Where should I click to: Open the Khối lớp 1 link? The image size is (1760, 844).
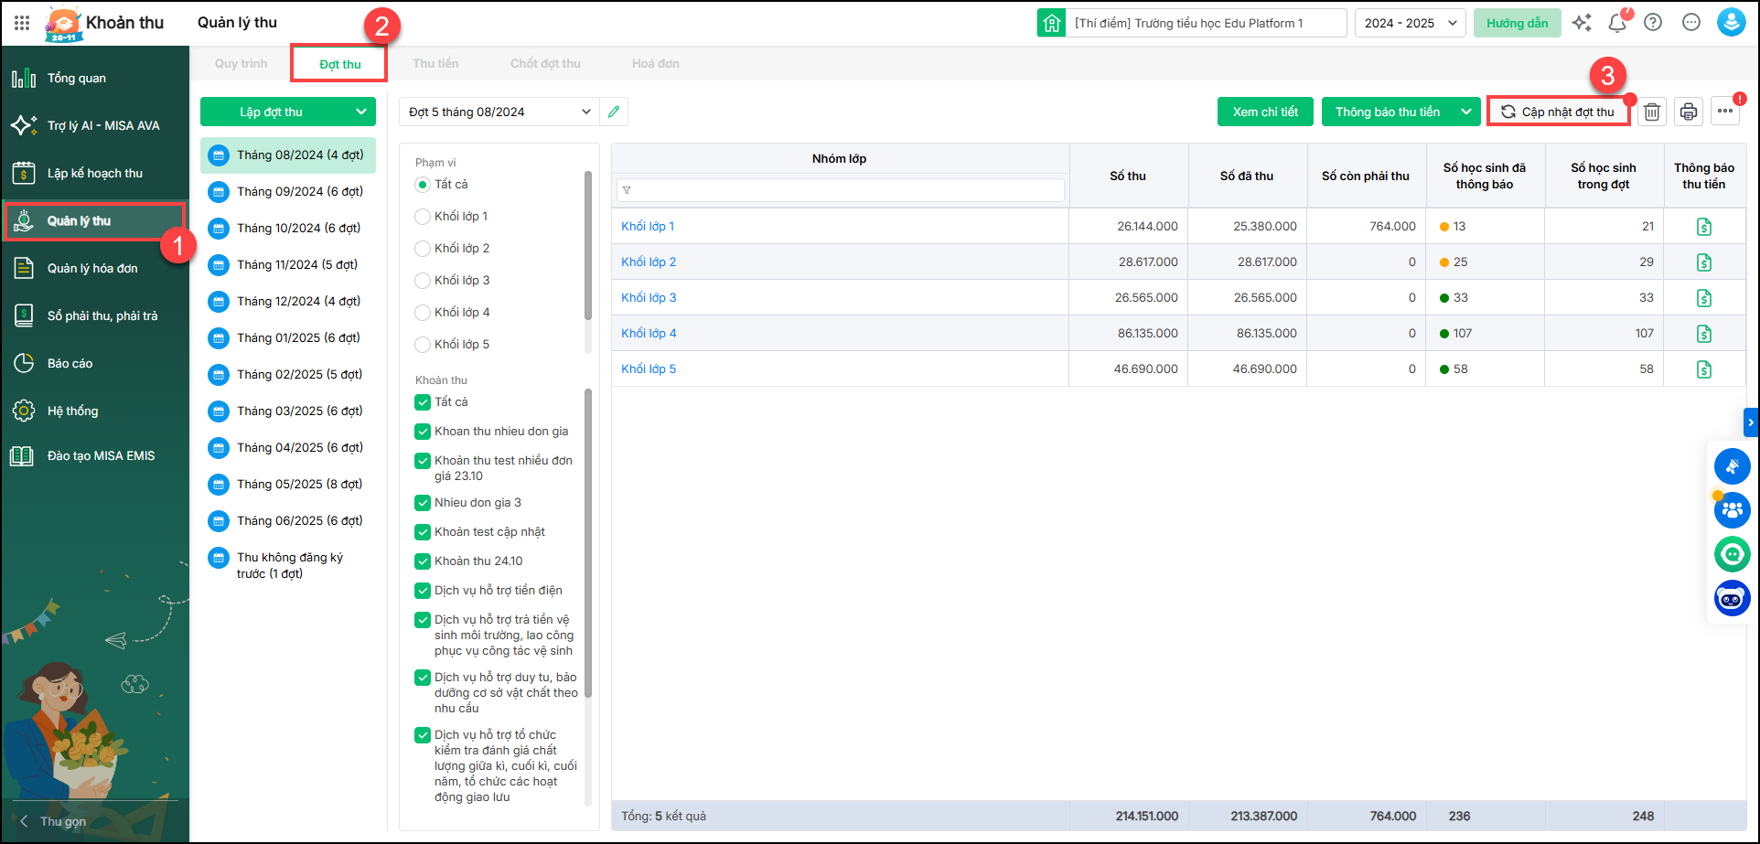coord(648,227)
